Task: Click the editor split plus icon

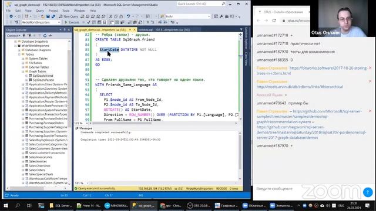Action: 240,35
